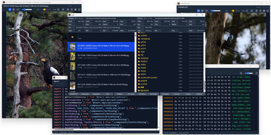Screen dimensions: 271x135
Task: Click the pencil edit icon in the eagle viewer
Action: pyautogui.click(x=63, y=10)
